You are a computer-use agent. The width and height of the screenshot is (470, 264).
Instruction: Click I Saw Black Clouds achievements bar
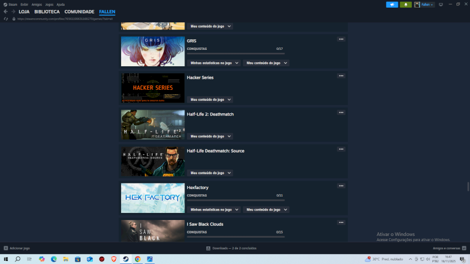pyautogui.click(x=236, y=237)
